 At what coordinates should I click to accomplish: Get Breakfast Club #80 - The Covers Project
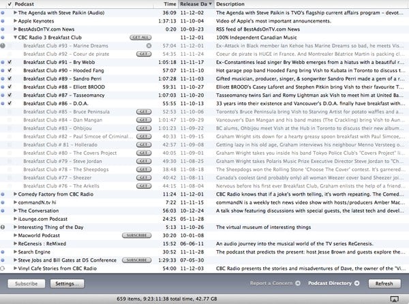click(144, 153)
